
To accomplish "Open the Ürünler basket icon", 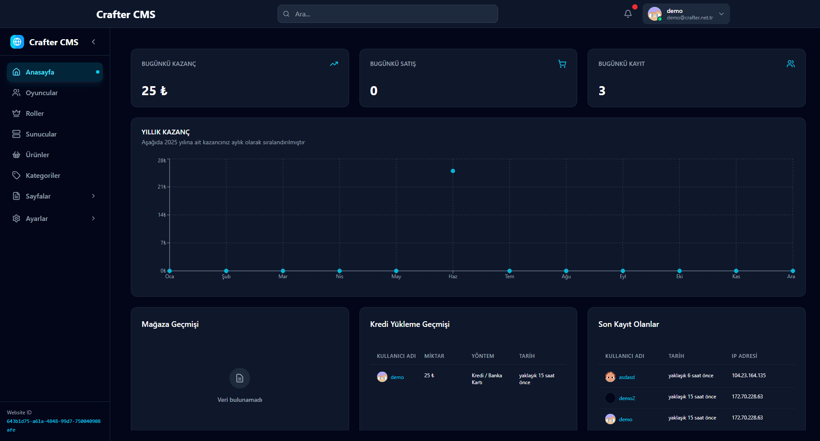I will 16,155.
